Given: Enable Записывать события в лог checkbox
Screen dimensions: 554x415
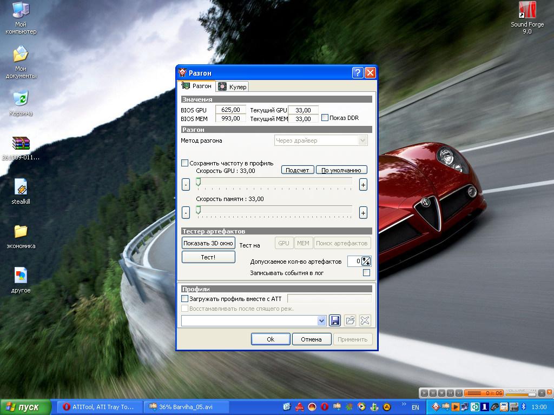Looking at the screenshot, I should (x=366, y=273).
